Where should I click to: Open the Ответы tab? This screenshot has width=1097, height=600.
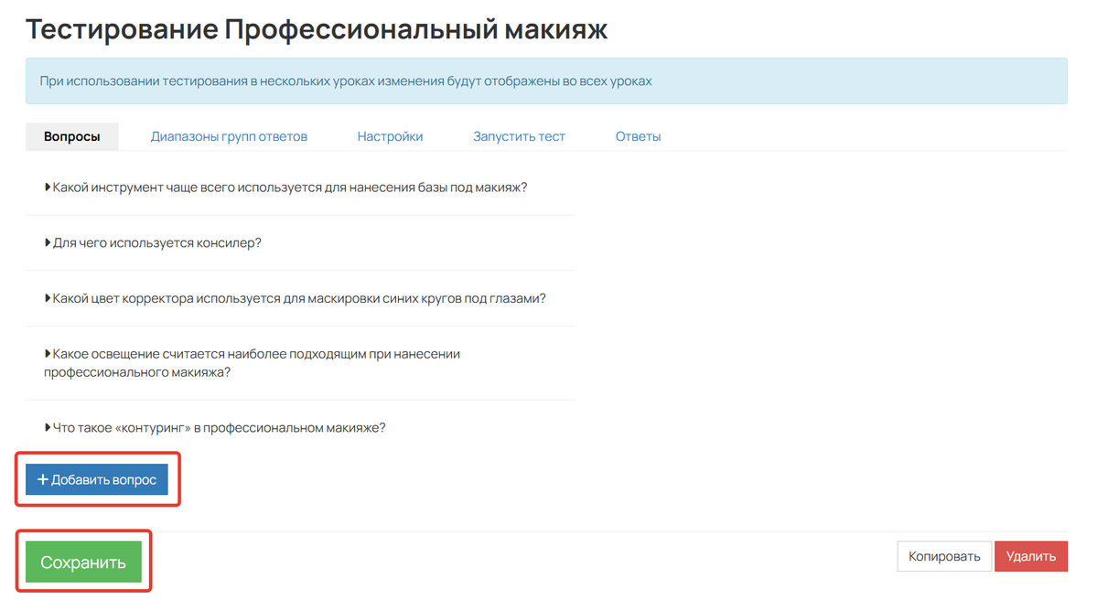(638, 136)
